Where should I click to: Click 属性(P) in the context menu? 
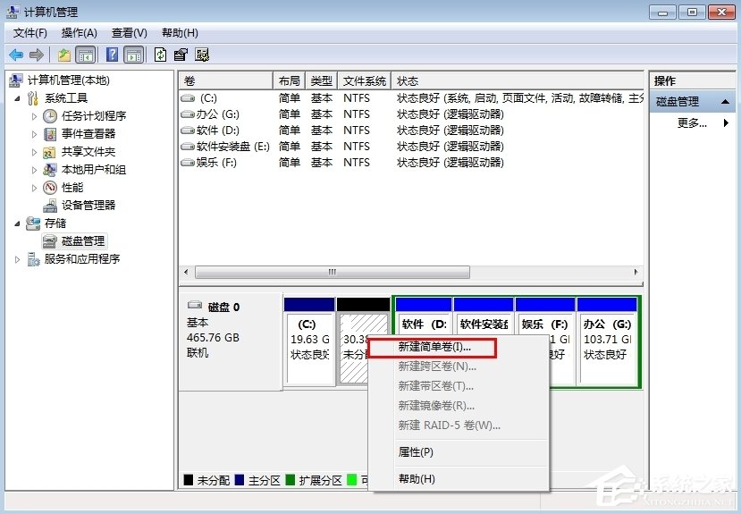pyautogui.click(x=416, y=452)
